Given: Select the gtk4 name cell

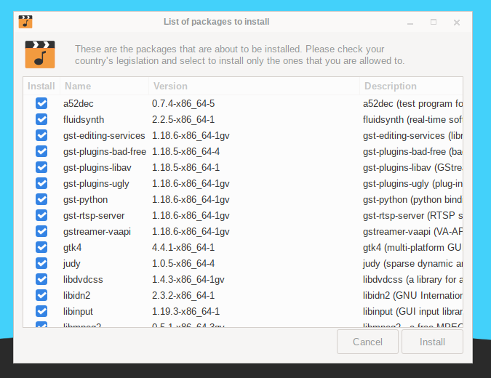Looking at the screenshot, I should point(72,248).
